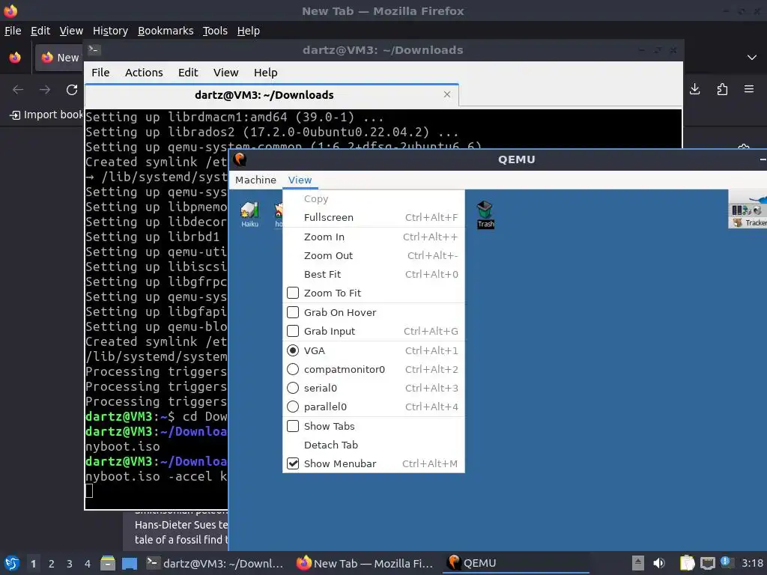767x575 pixels.
Task: Click the removable media tray icon
Action: click(637, 563)
